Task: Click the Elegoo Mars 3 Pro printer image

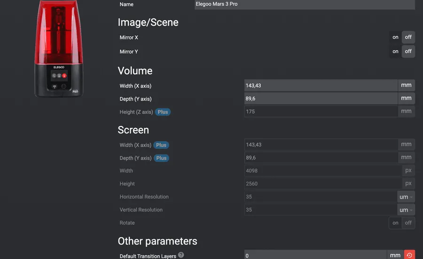Action: (x=59, y=48)
